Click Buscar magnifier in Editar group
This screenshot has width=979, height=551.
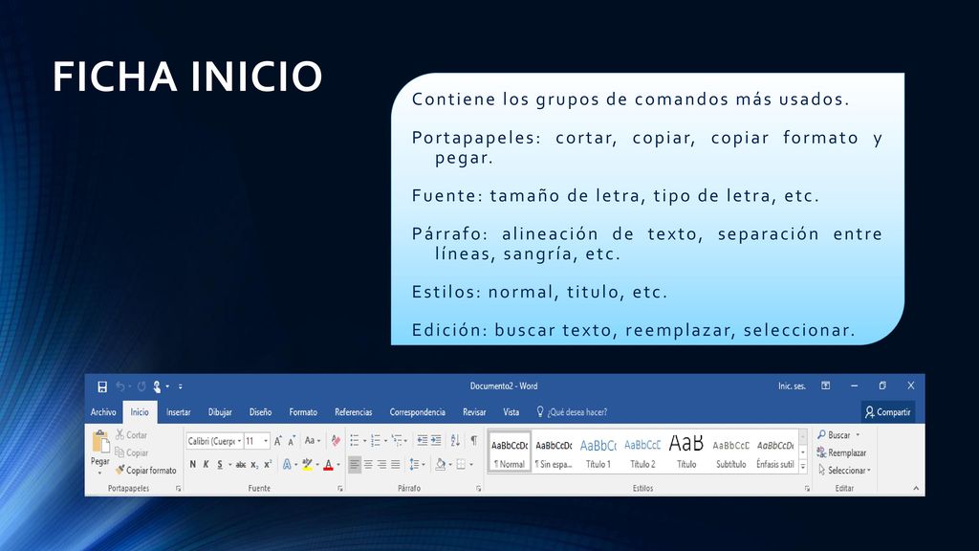click(835, 435)
